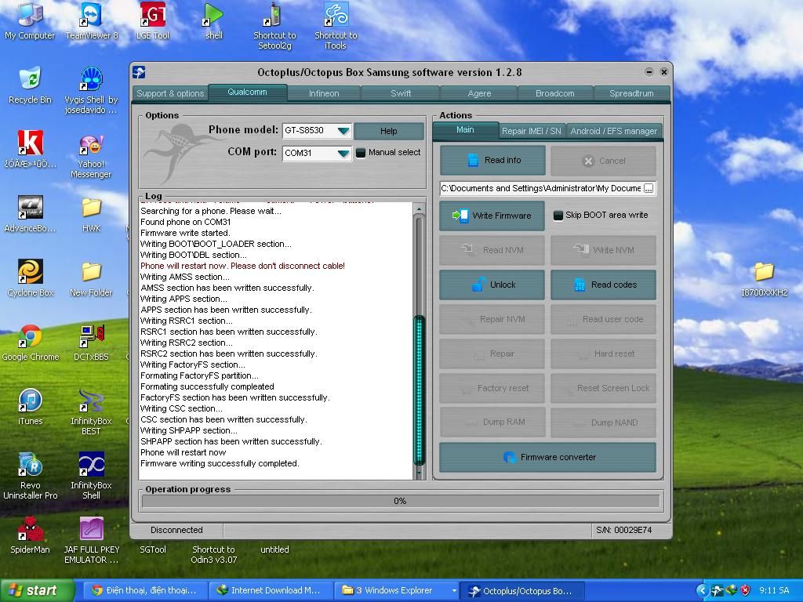Click the Operation progress bar
This screenshot has width=803, height=602.
[x=400, y=501]
